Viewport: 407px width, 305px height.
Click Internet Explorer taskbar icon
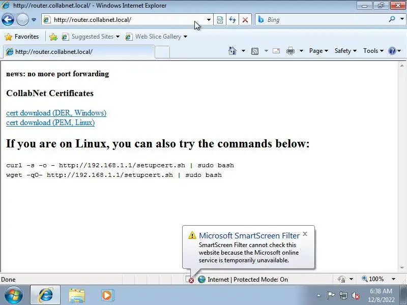(x=45, y=295)
